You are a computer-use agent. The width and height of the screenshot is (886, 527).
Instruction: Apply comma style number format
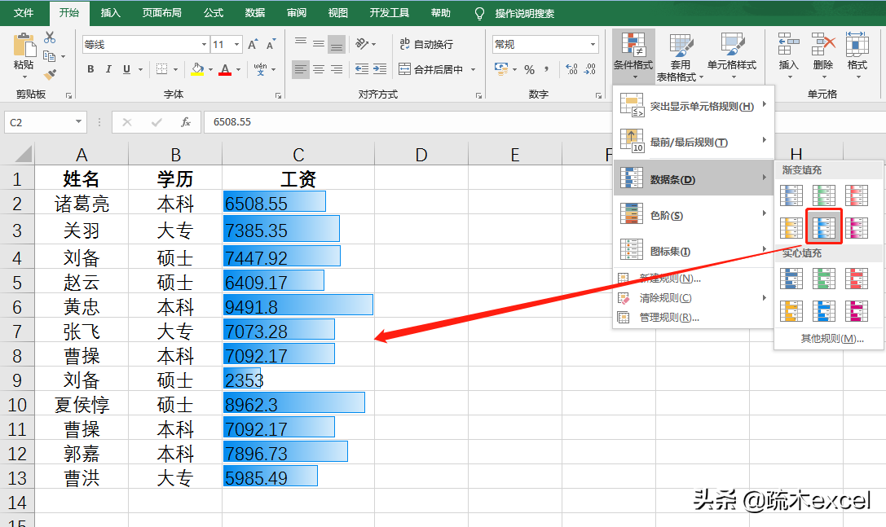(x=546, y=69)
